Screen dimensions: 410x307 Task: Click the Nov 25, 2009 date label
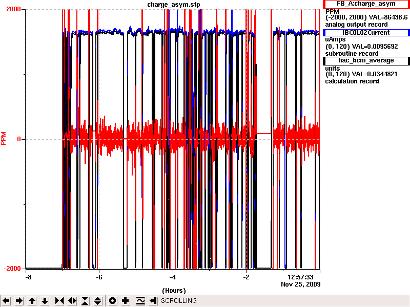[301, 284]
